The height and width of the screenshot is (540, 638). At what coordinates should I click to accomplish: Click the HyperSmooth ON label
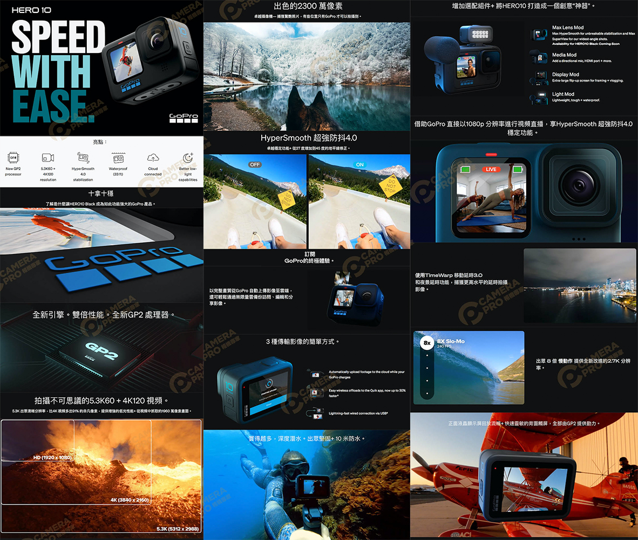point(359,164)
